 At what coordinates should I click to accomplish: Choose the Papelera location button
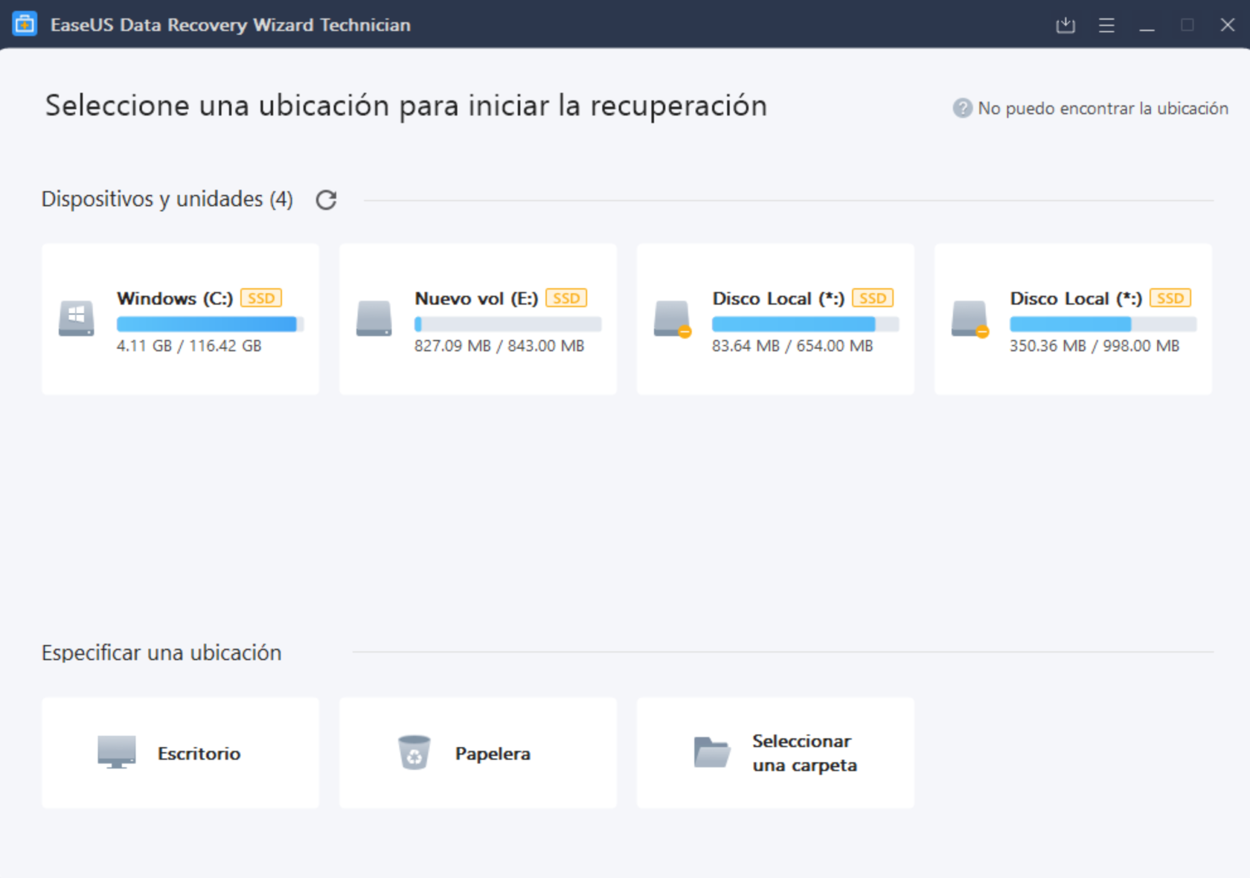click(x=478, y=753)
